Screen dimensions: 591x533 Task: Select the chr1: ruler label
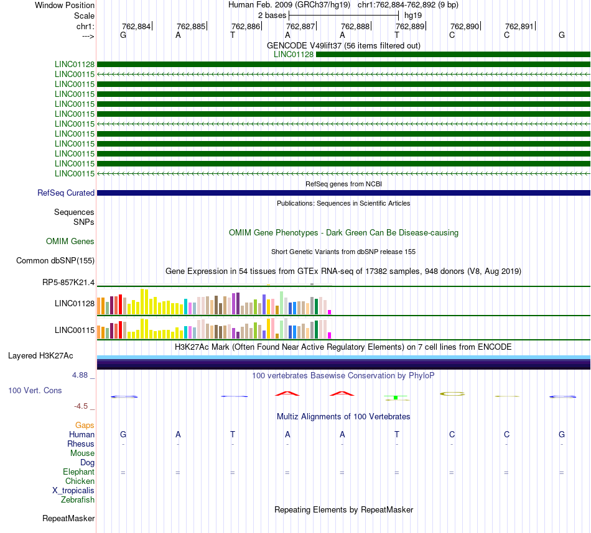pyautogui.click(x=85, y=26)
